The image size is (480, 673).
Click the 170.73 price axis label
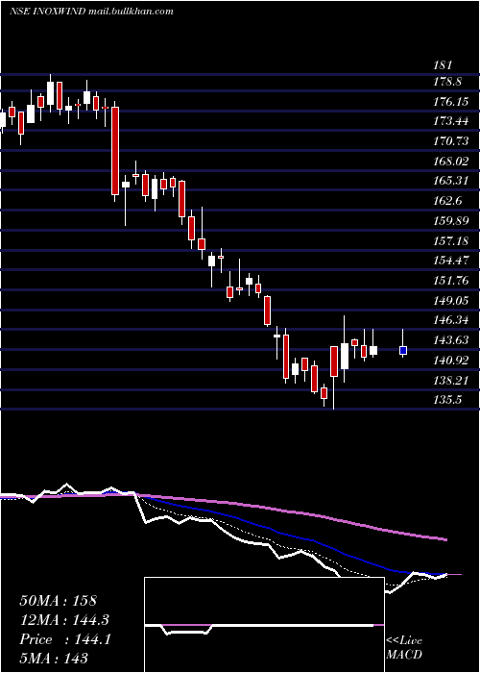click(x=450, y=141)
